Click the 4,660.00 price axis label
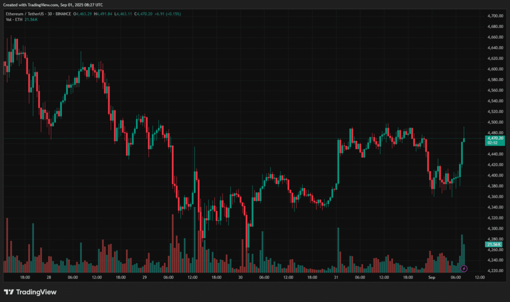 click(496, 37)
